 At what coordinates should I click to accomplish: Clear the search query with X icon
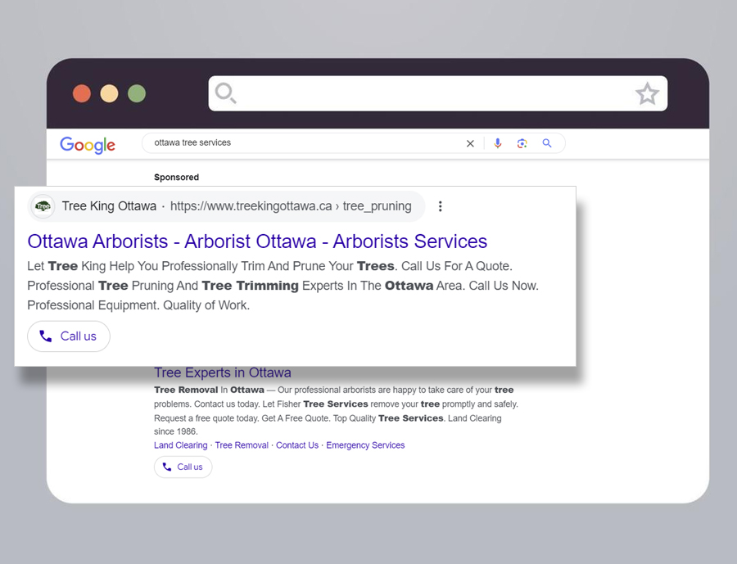(x=470, y=143)
